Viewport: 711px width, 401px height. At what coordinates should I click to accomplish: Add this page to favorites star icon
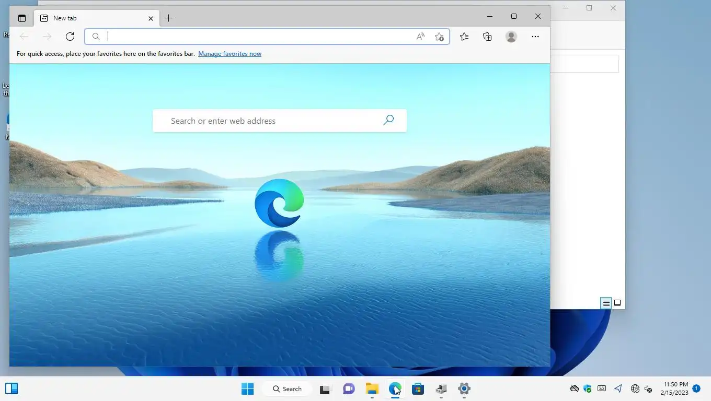point(439,37)
